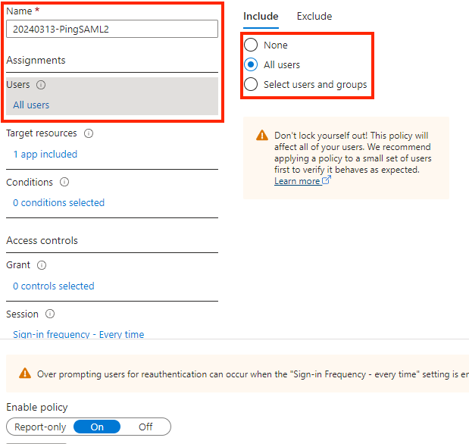Image resolution: width=469 pixels, height=444 pixels.
Task: Click the external link icon after Learn more
Action: [327, 181]
